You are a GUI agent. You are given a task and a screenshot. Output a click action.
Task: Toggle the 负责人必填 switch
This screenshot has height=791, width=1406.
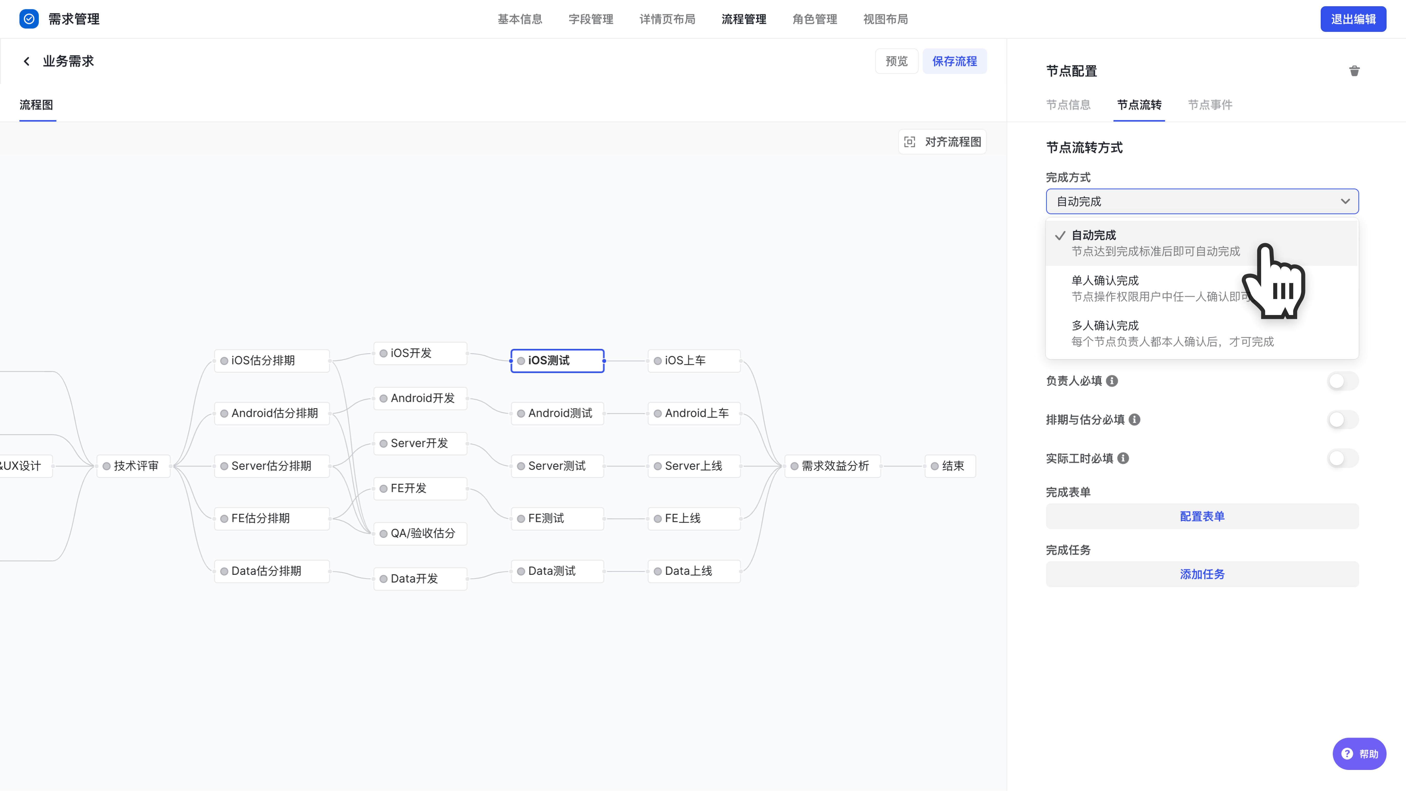click(x=1343, y=381)
